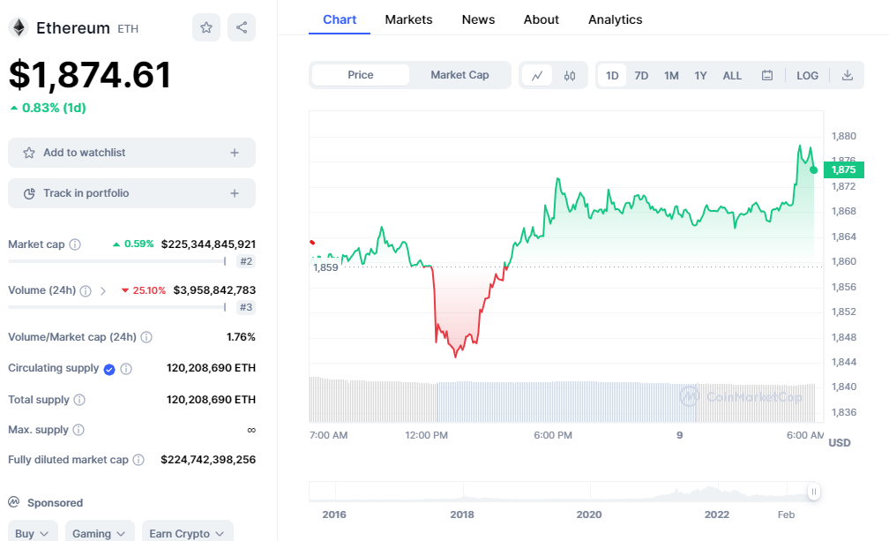
Task: Click the green 1,875 current price tag
Action: (x=844, y=169)
